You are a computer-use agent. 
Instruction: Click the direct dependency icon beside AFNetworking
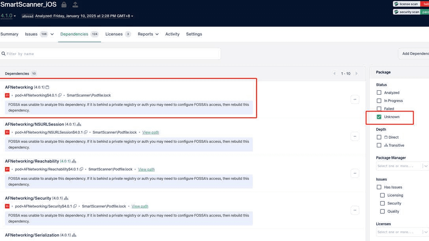point(47,87)
